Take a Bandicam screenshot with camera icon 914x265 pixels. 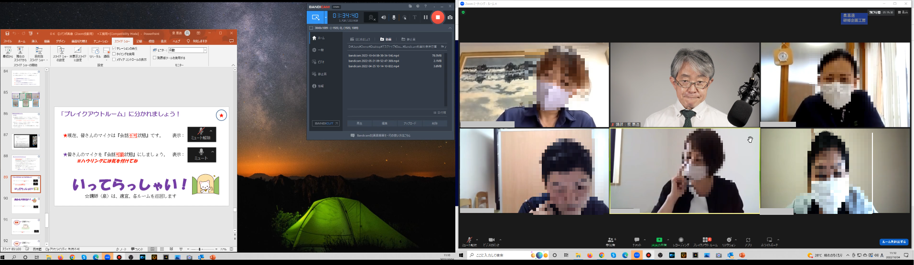pyautogui.click(x=450, y=17)
